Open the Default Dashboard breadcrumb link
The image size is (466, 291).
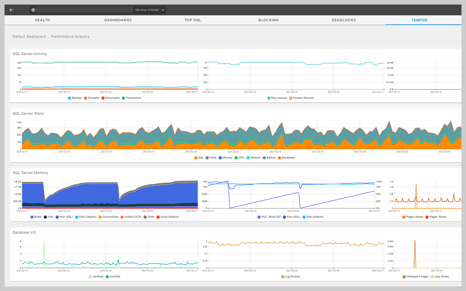(29, 36)
